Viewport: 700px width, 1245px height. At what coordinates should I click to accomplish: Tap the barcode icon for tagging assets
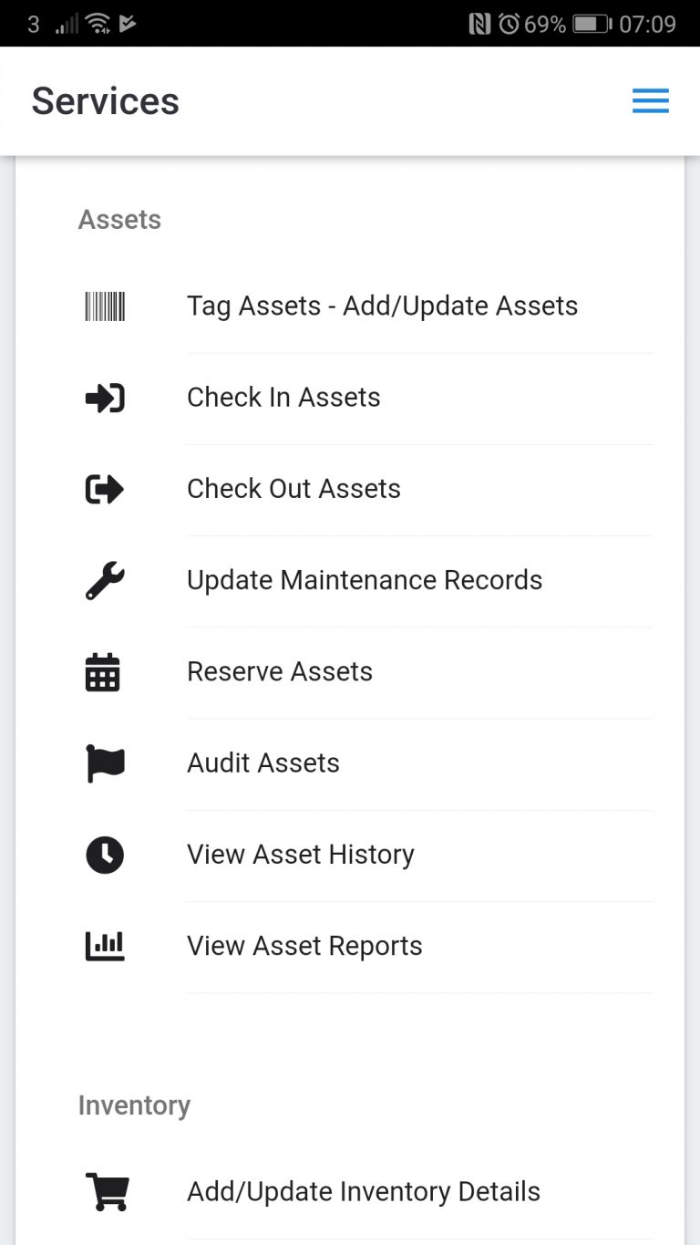104,306
